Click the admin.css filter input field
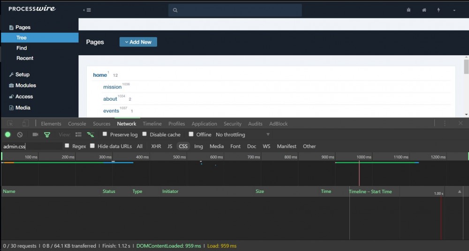Screen dimensions: 469x251 (32, 147)
